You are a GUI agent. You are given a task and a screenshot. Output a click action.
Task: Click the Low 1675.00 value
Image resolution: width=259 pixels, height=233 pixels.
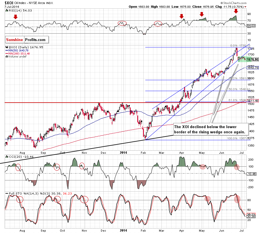(x=181, y=7)
